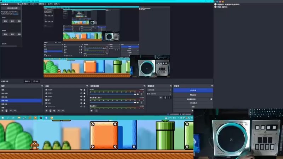This screenshot has height=159, width=283.
Task: Open the scene collection menu labeled (S)
Action: tap(42, 4)
